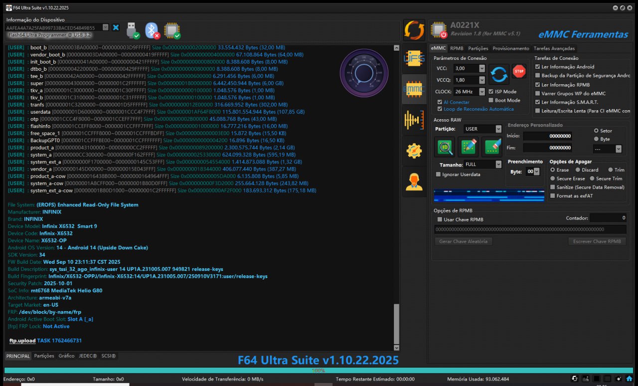Toggle Ler Informação S.M.A.R.T. checkbox
The width and height of the screenshot is (638, 386).
(537, 102)
